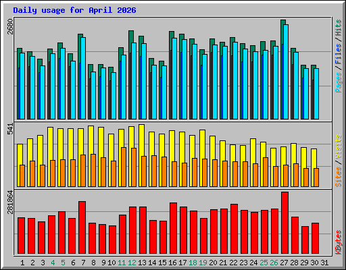Click day label 8 on the axis
Viewport: 346px width, 270px height.
click(93, 263)
